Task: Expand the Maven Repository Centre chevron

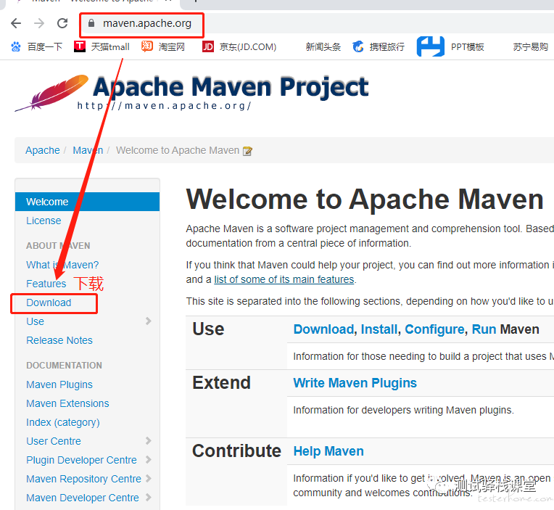Action: (x=149, y=479)
